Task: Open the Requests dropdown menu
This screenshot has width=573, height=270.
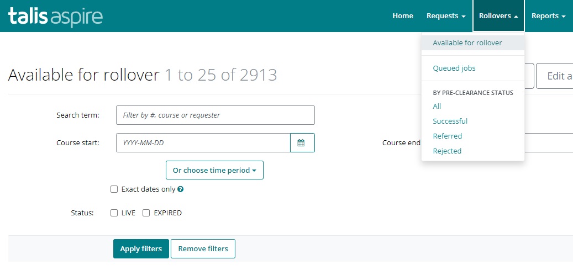Action: [445, 16]
